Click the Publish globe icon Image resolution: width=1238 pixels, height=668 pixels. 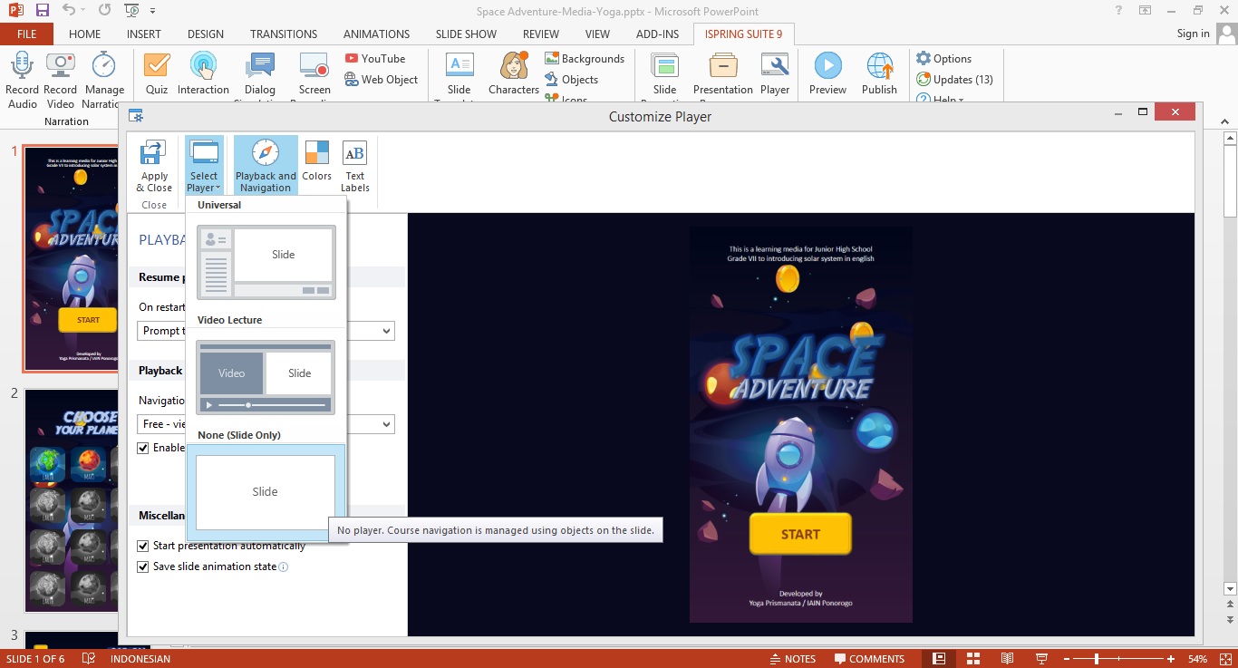(x=879, y=66)
